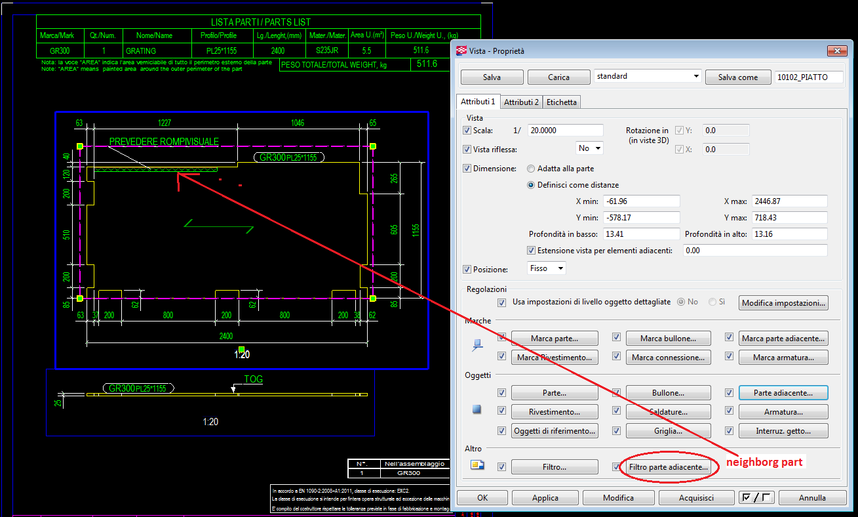
Task: Toggle Estensione vista per elementi adiacenti checkbox
Action: point(532,251)
